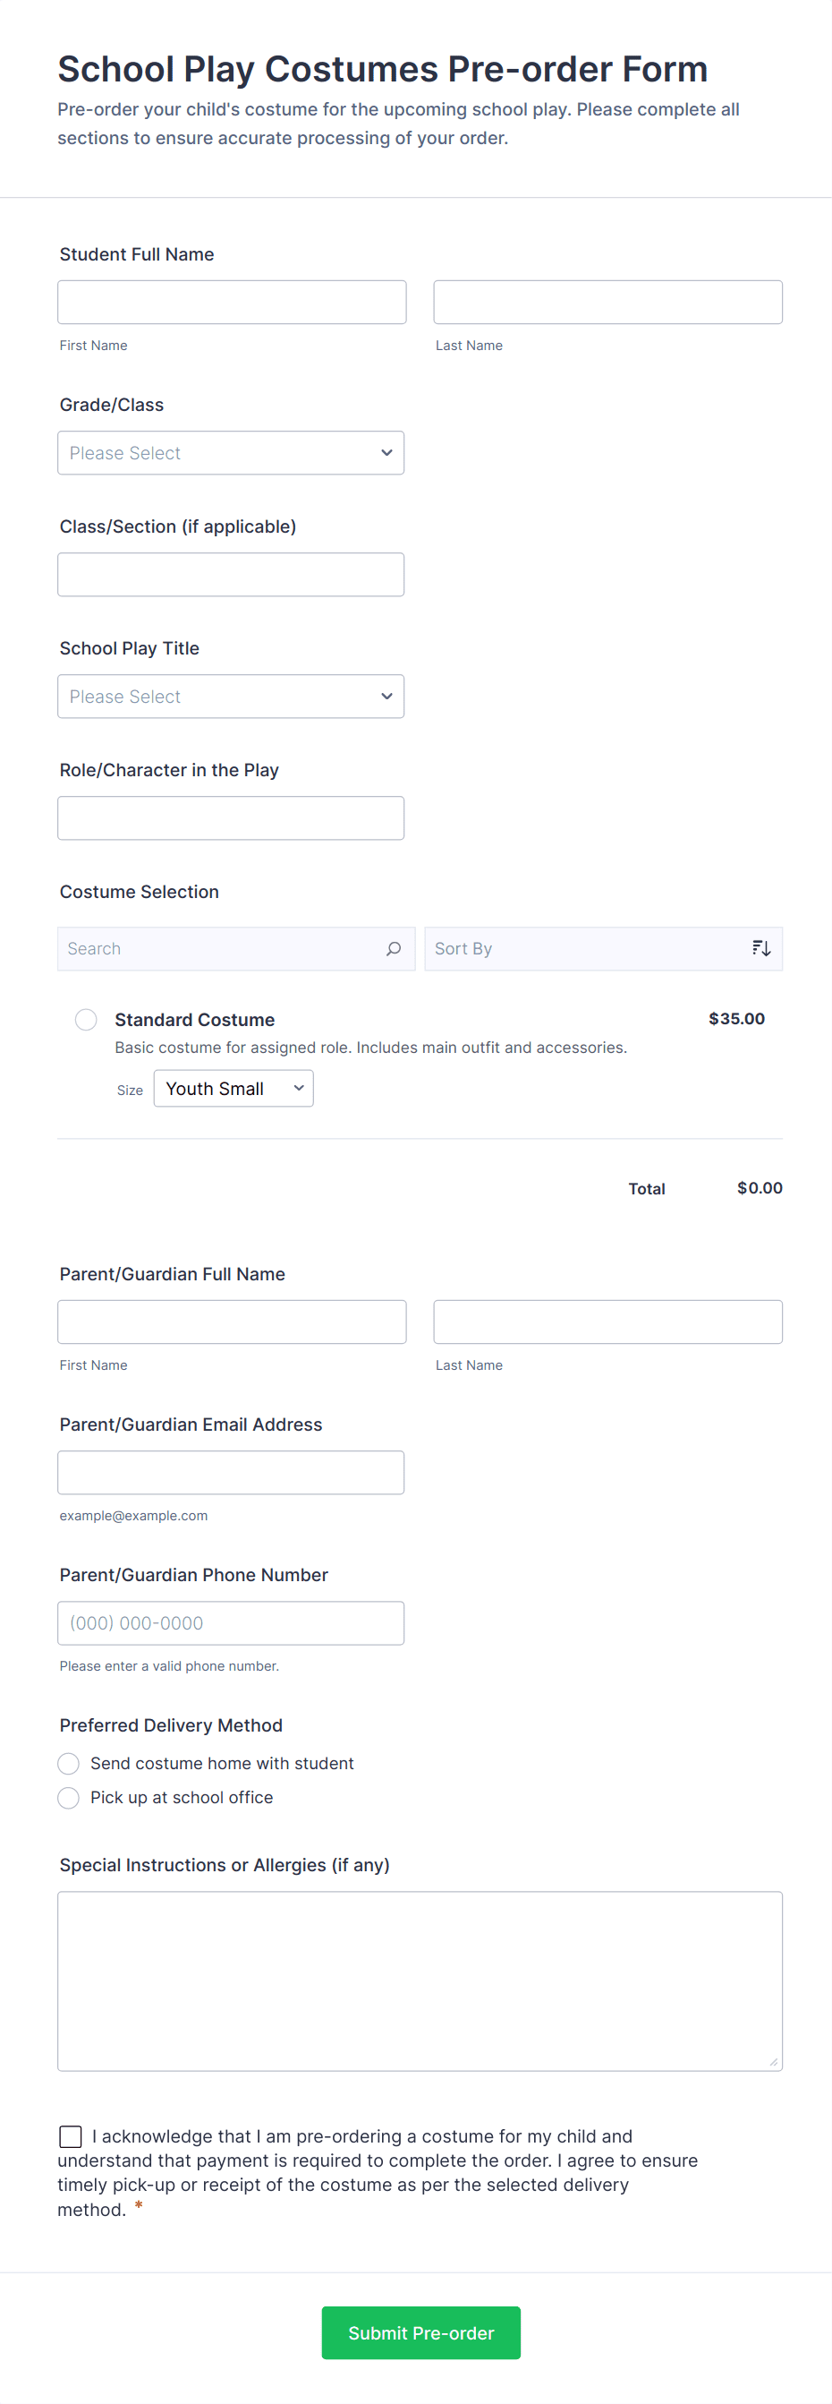Image resolution: width=832 pixels, height=2404 pixels.
Task: Click the costume Search box
Action: tap(219, 948)
